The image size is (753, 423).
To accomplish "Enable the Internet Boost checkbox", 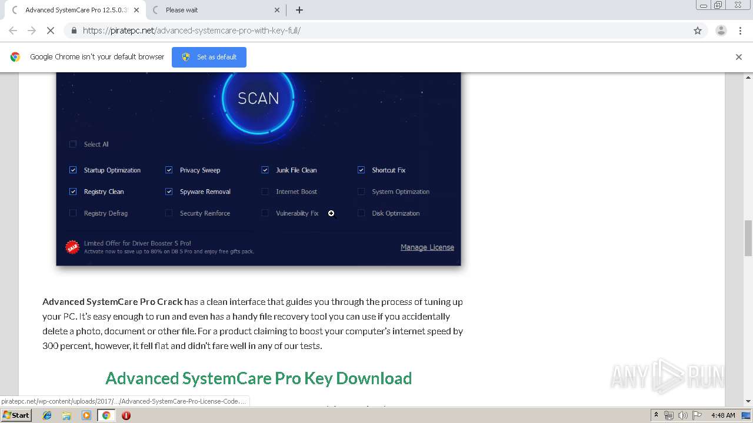I will point(265,192).
